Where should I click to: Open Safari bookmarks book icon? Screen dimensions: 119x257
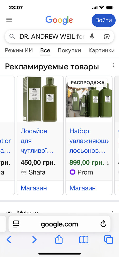click(x=84, y=240)
